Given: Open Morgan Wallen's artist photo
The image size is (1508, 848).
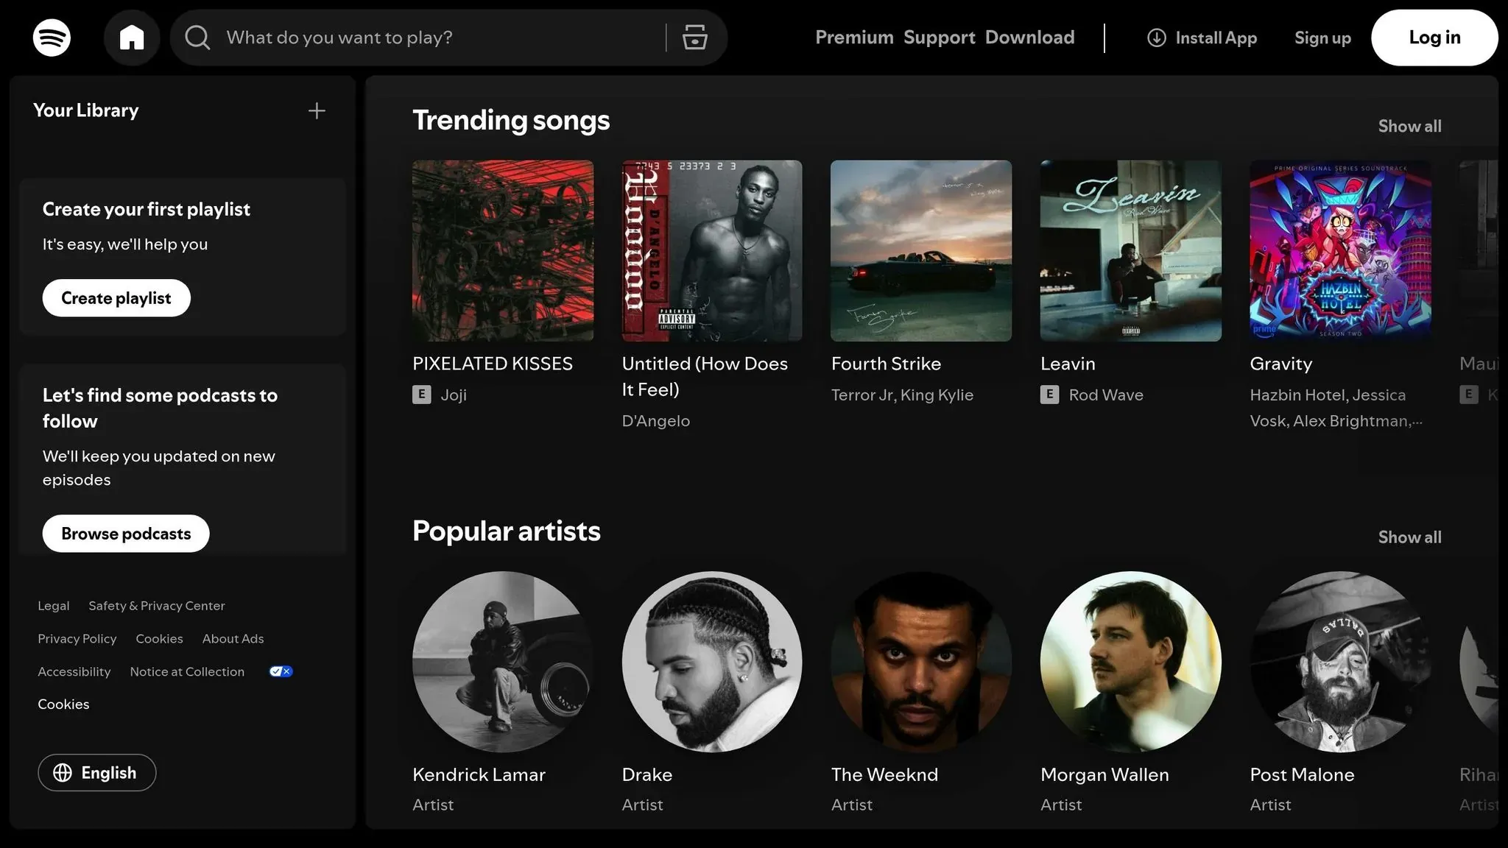Looking at the screenshot, I should 1131,662.
